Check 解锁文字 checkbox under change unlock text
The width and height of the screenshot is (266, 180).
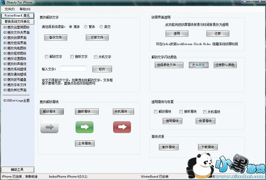coord(47,57)
